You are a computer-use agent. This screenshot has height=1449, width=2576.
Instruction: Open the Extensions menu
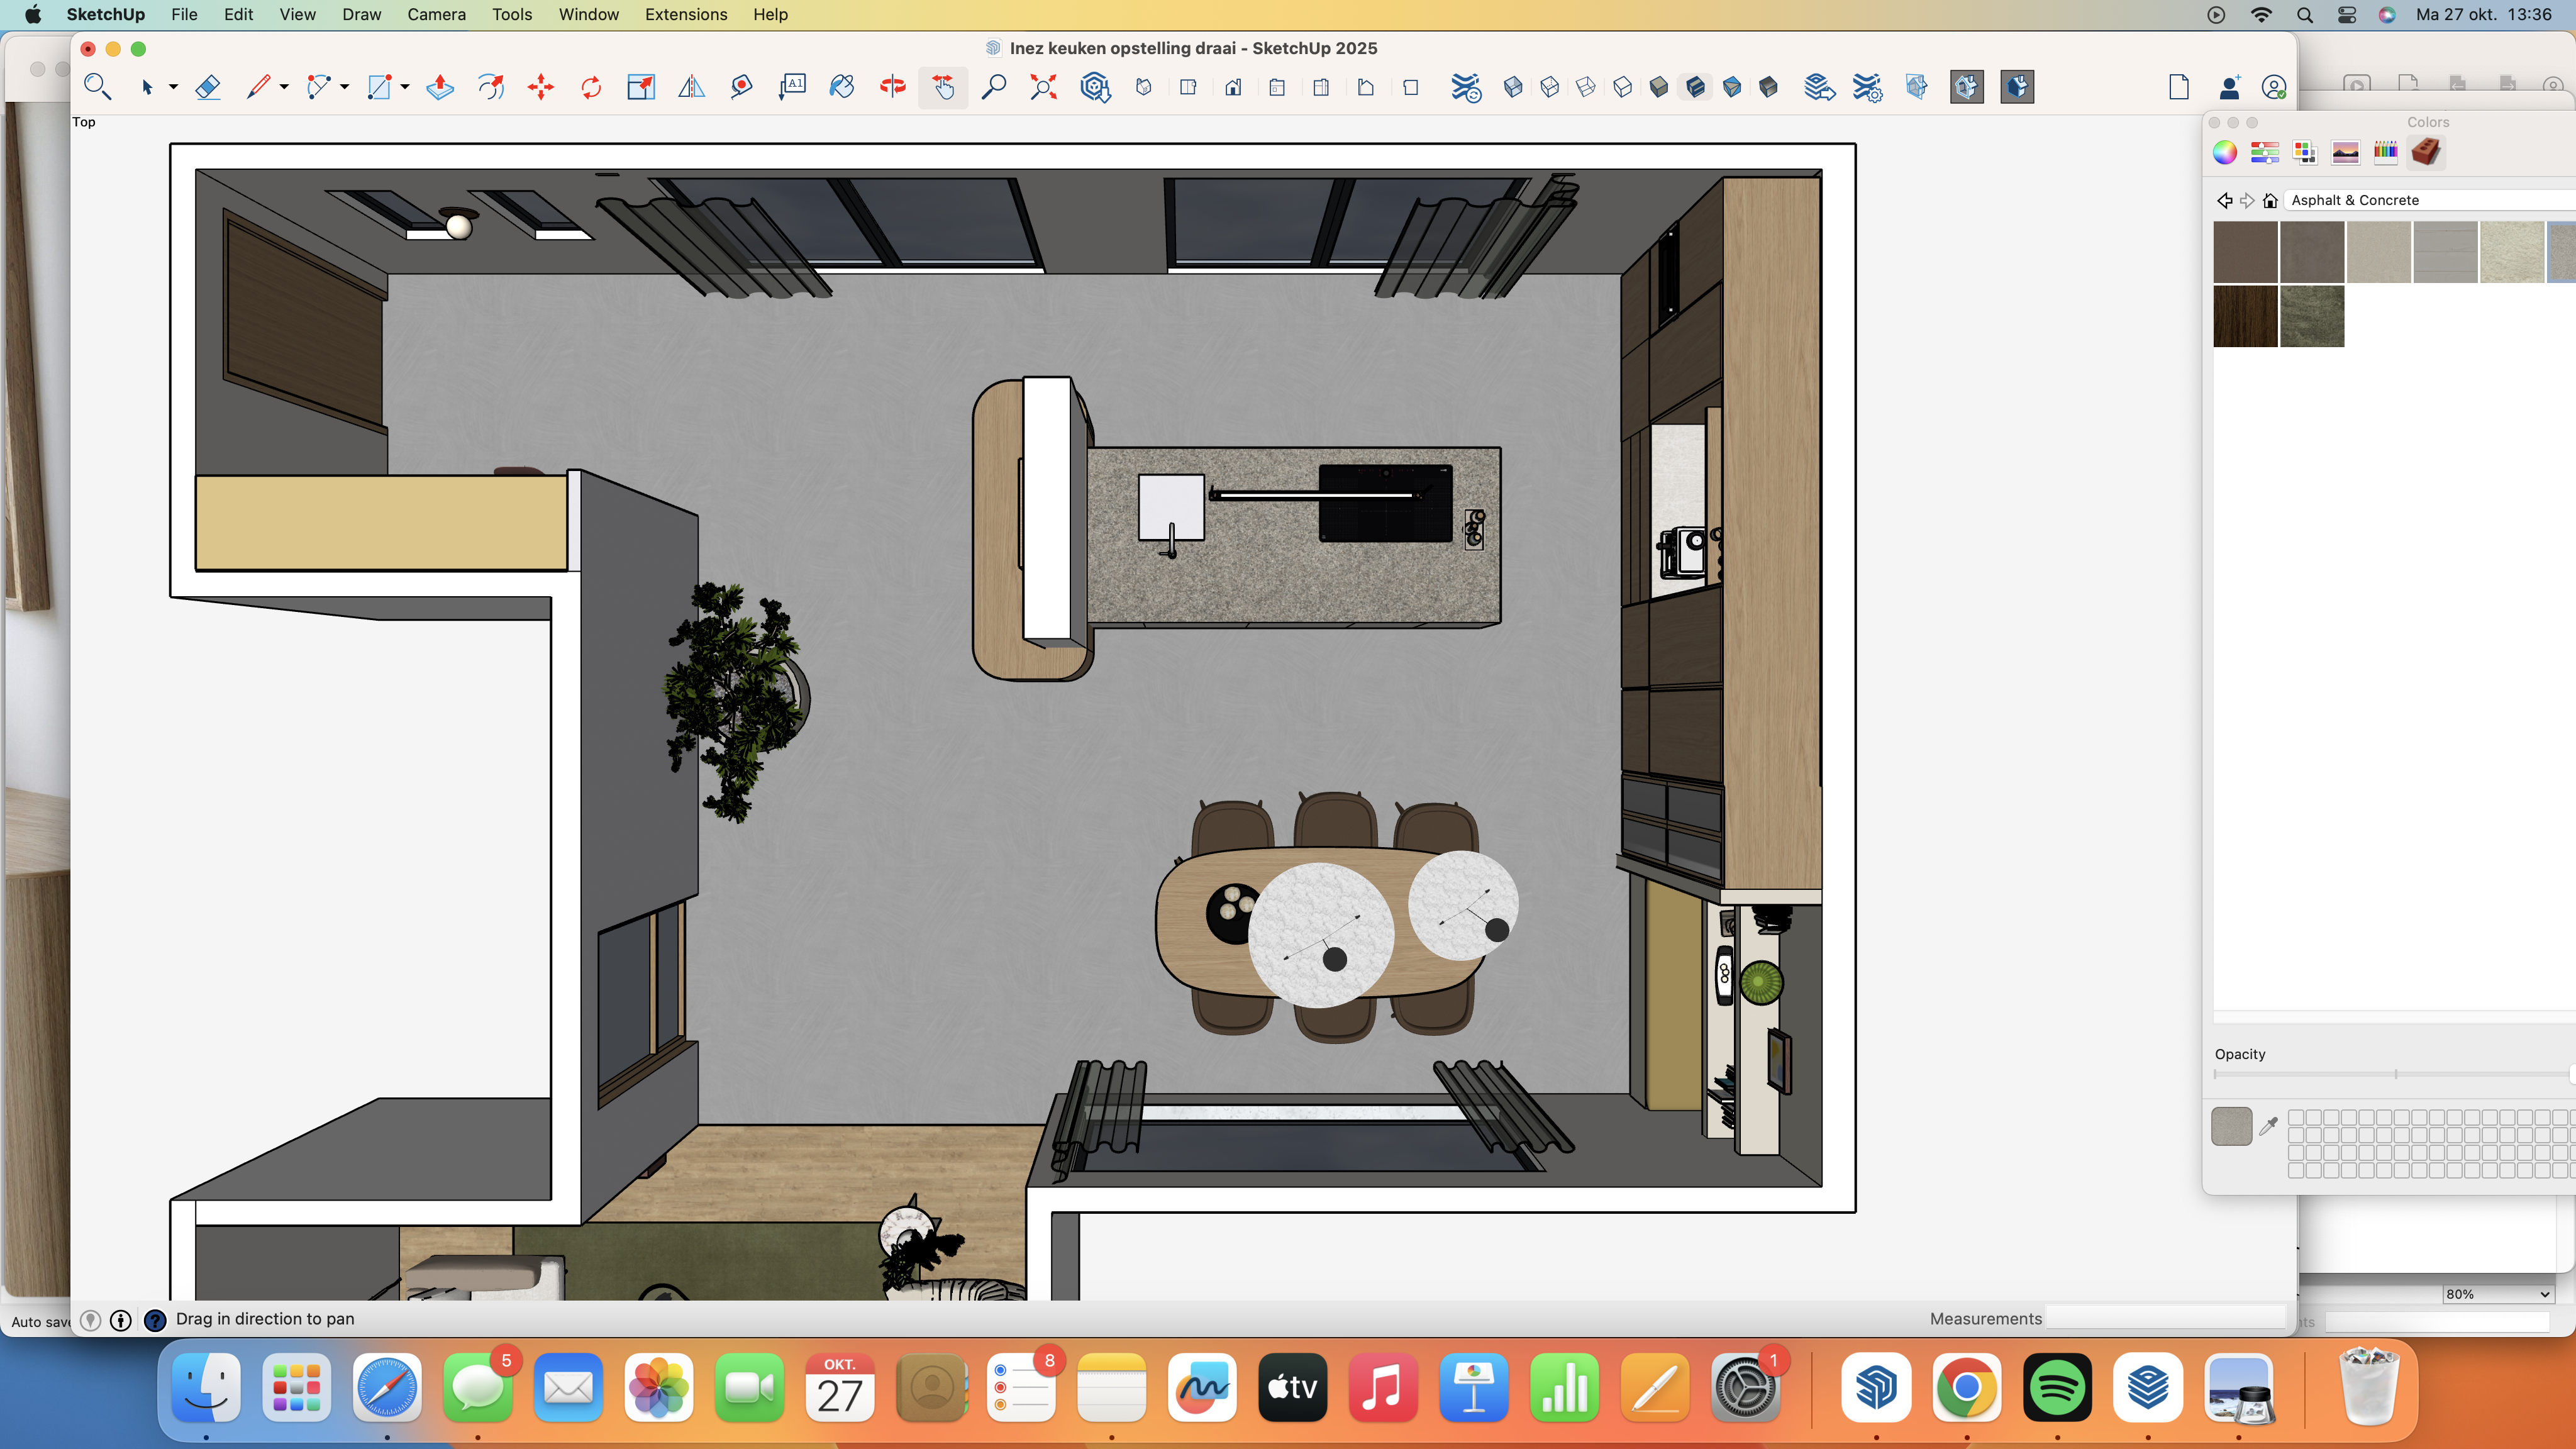point(685,14)
